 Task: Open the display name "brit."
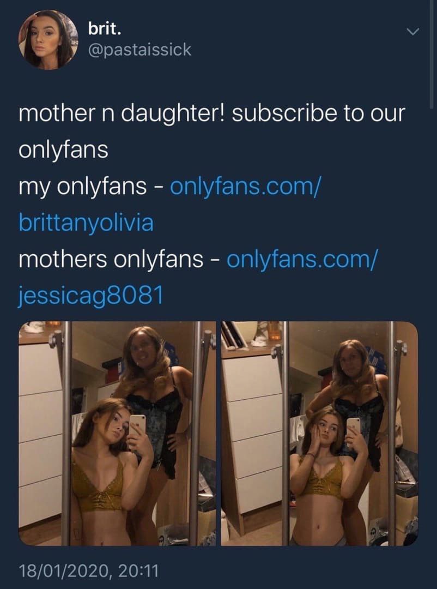(x=105, y=29)
